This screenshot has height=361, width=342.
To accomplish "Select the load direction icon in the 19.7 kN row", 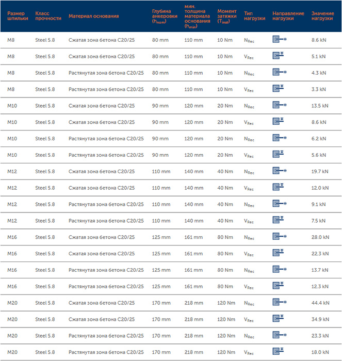I will [280, 171].
